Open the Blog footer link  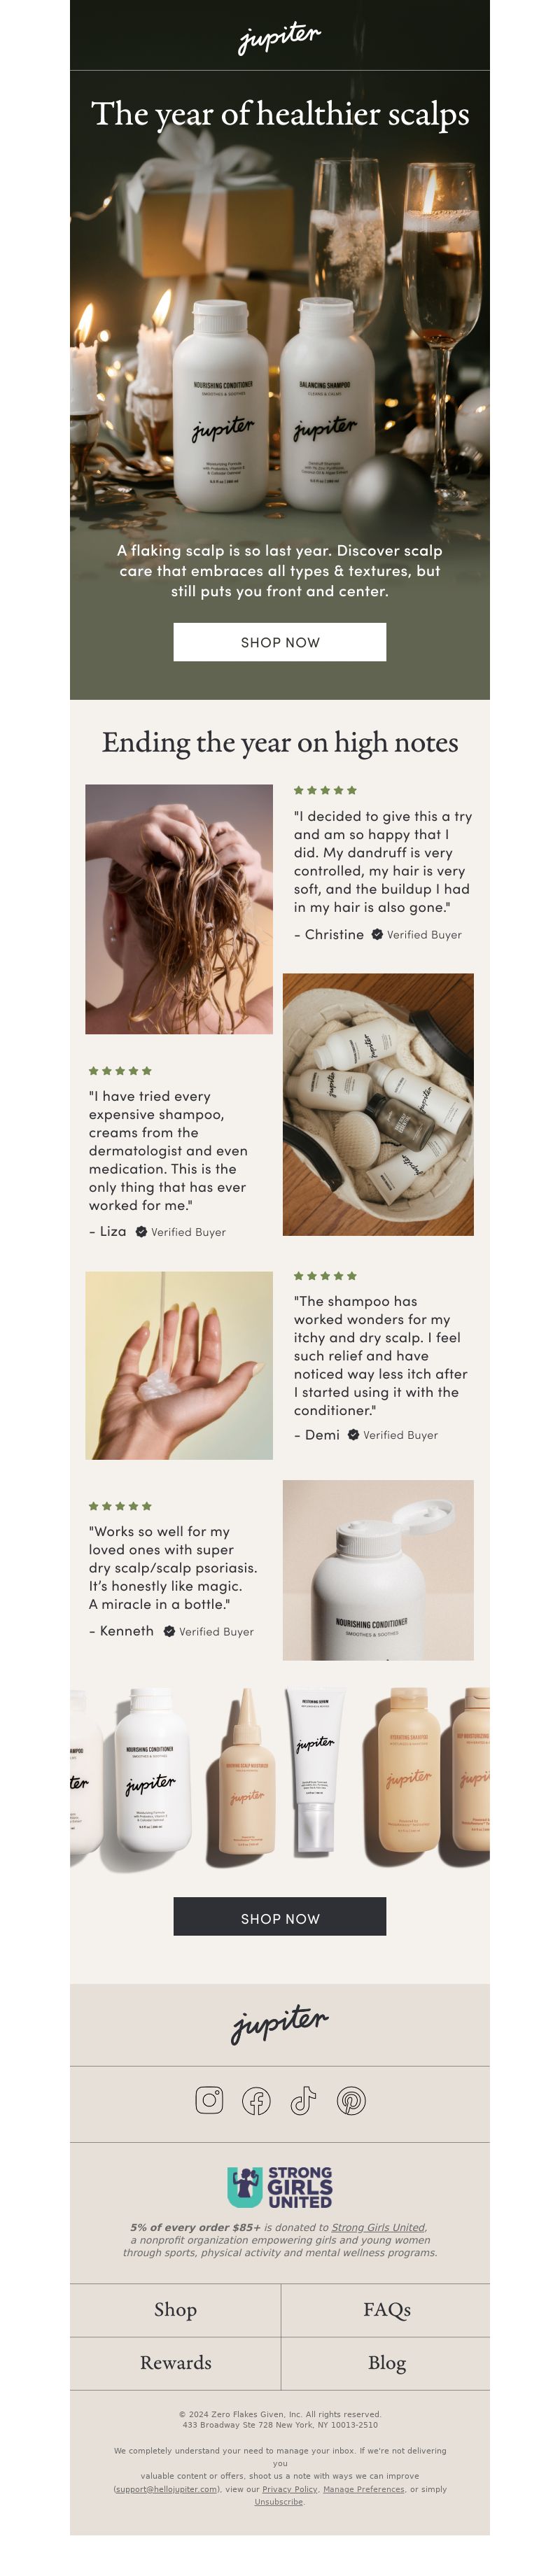(386, 2362)
